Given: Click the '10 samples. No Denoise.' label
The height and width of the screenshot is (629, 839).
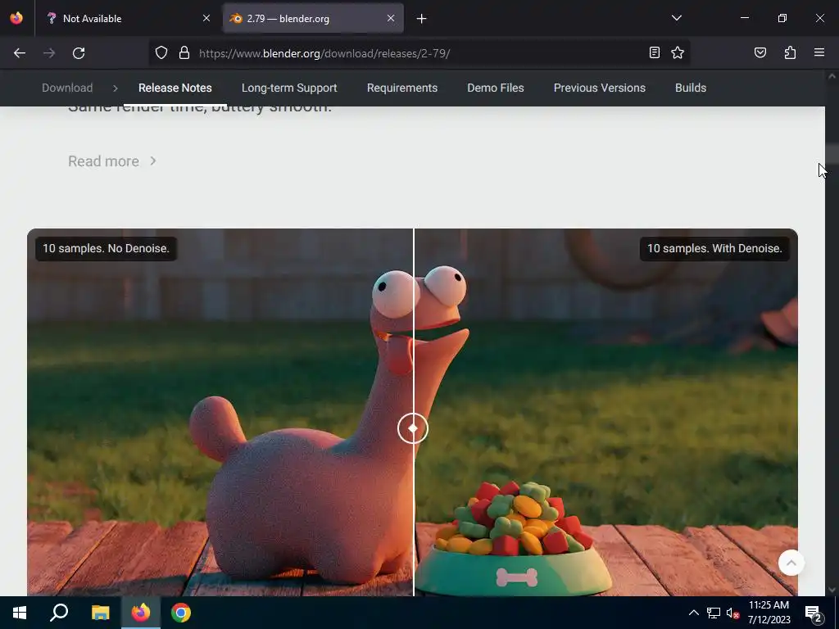Looking at the screenshot, I should click(x=106, y=249).
